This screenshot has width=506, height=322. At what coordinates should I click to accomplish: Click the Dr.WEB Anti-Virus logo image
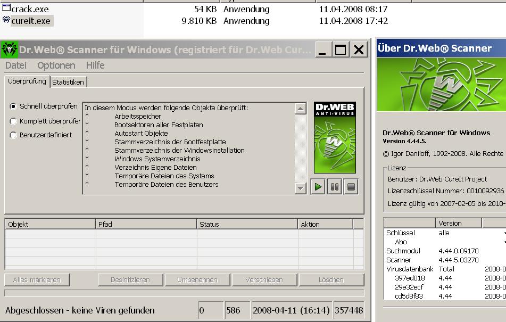[335, 138]
